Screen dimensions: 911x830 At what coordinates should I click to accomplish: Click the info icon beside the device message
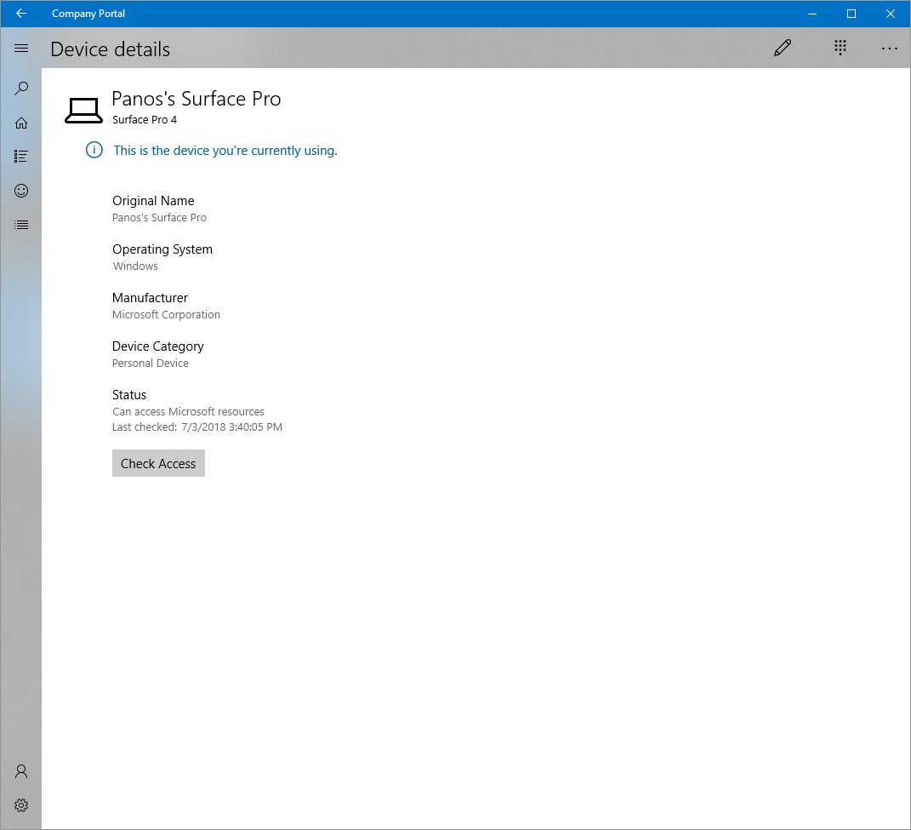94,150
